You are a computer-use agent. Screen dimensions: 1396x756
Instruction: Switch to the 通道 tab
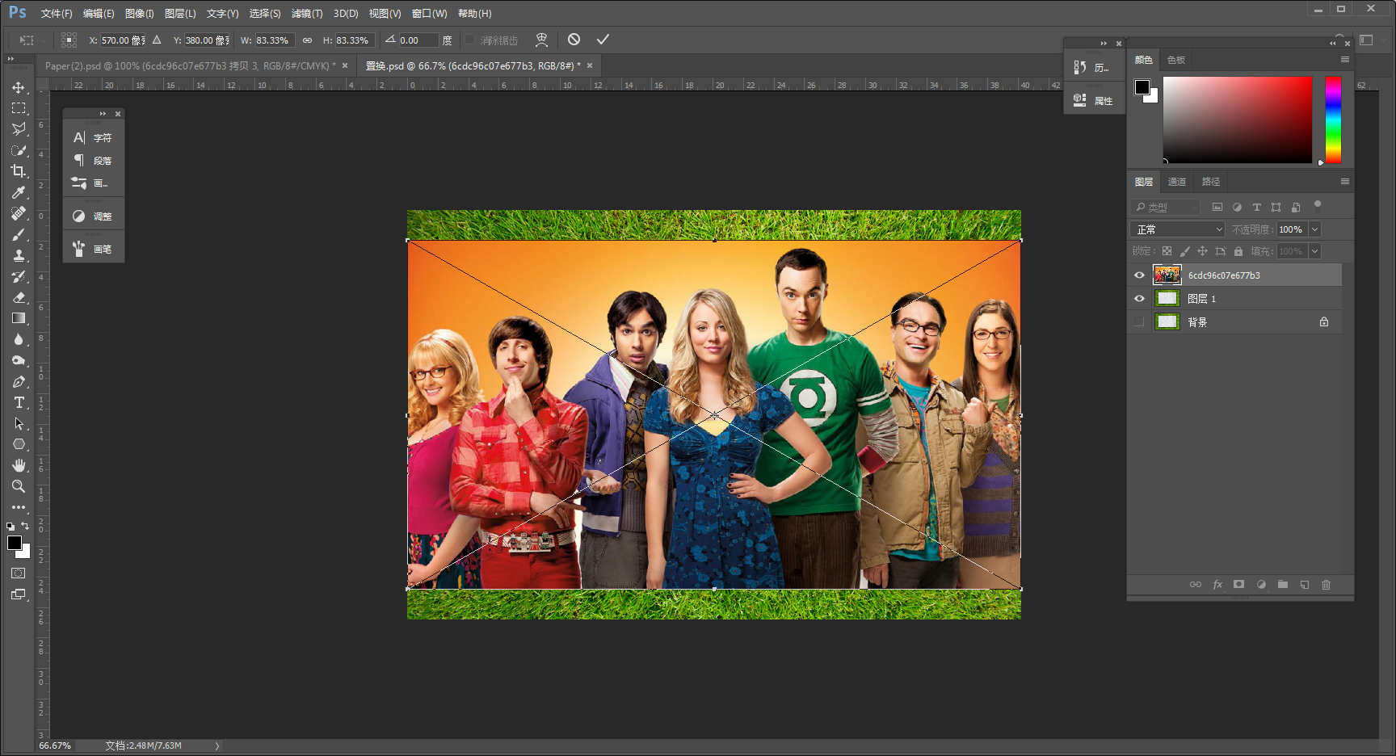[1177, 182]
